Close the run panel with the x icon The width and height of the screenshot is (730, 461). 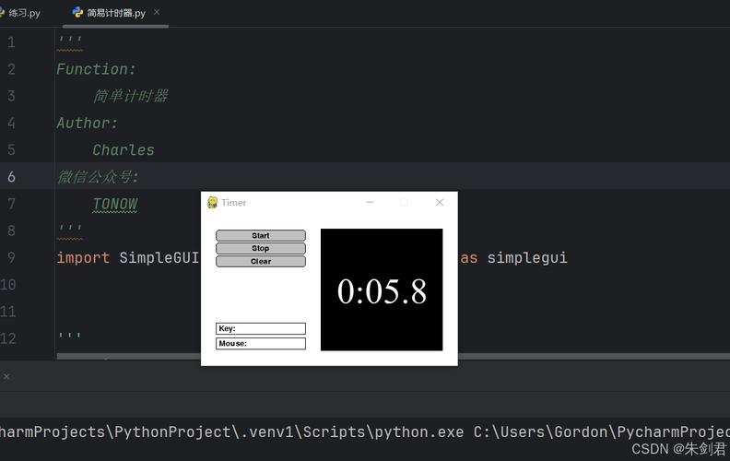6,377
